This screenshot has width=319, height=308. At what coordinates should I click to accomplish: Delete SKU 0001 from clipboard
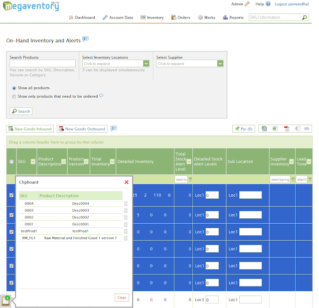(x=126, y=224)
